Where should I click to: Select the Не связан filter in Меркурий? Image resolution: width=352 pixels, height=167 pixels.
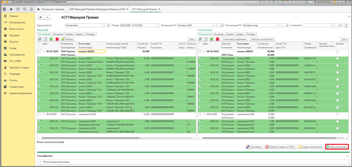59,34
